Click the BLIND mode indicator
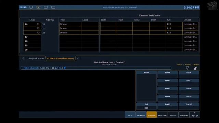This screenshot has width=219, height=123. [23, 7]
